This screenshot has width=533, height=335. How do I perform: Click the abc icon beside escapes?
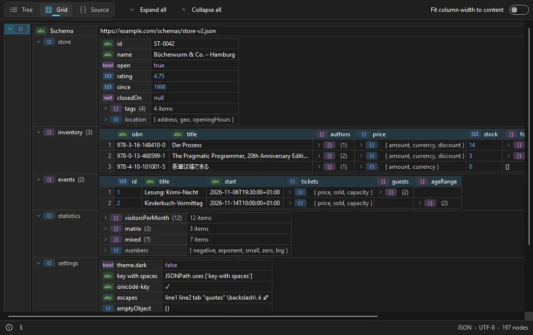coord(108,298)
